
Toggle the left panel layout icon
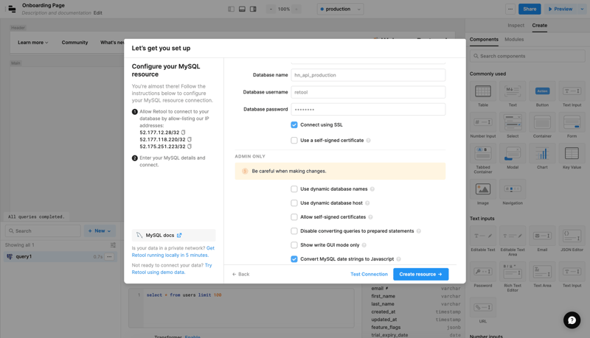pyautogui.click(x=231, y=9)
